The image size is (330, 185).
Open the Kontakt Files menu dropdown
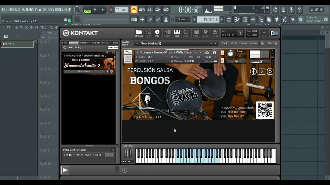[x=196, y=33]
